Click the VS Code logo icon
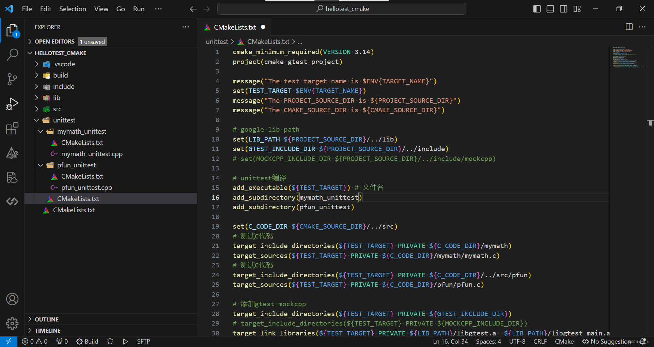The width and height of the screenshot is (654, 347). click(9, 9)
